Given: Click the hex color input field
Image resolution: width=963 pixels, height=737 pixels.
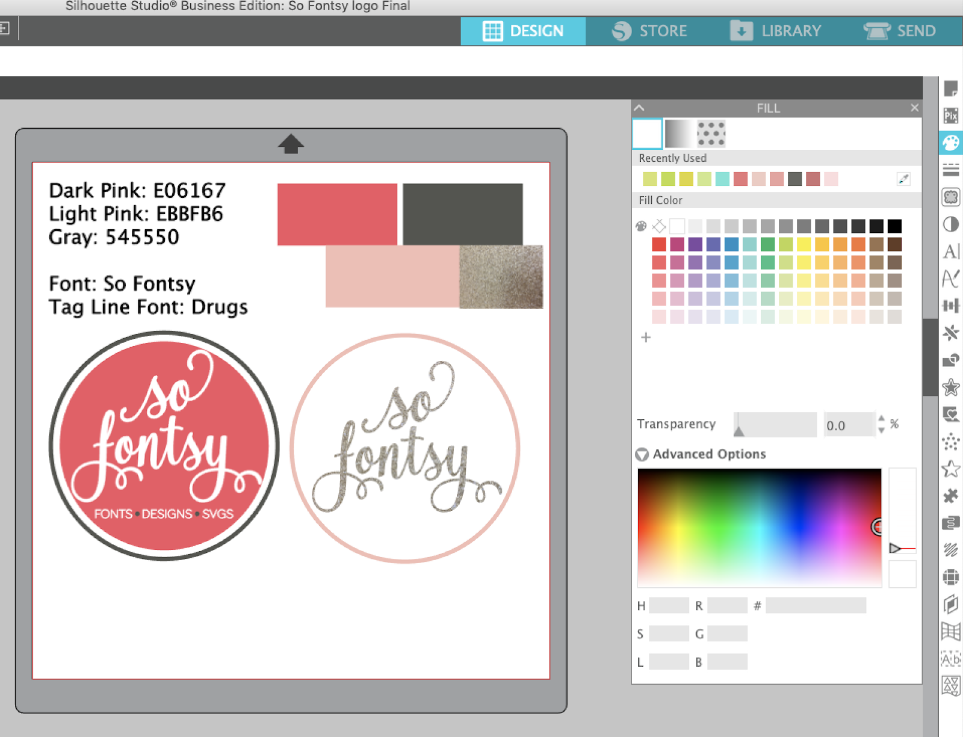Looking at the screenshot, I should click(816, 605).
